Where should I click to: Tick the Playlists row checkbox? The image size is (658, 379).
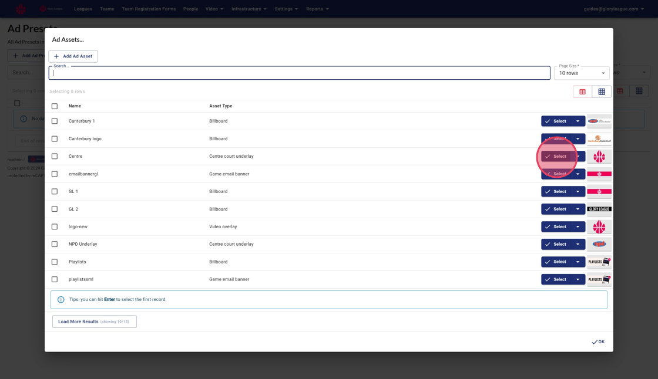point(55,262)
